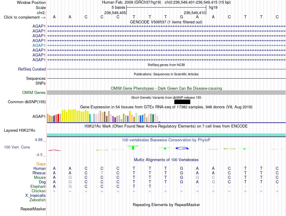Click the 4.88 PhyloP upper scale value
The width and height of the screenshot is (286, 216).
(39, 139)
